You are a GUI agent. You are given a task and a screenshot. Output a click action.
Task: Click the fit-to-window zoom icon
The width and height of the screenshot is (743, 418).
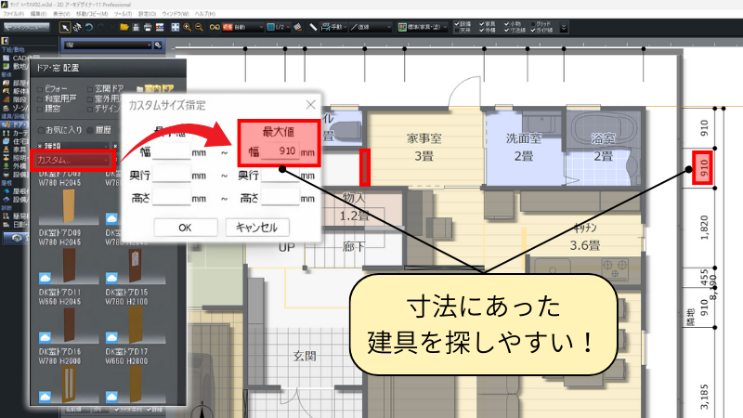176,28
